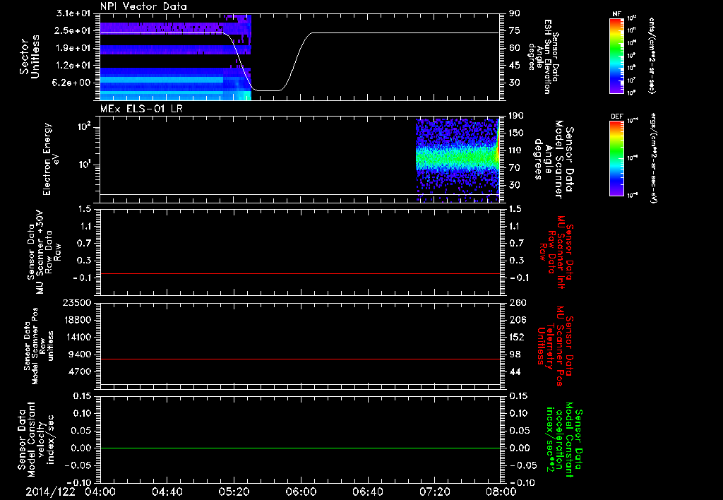Click the 1.2e+01 sector tick label
723x500 pixels.
coord(73,66)
